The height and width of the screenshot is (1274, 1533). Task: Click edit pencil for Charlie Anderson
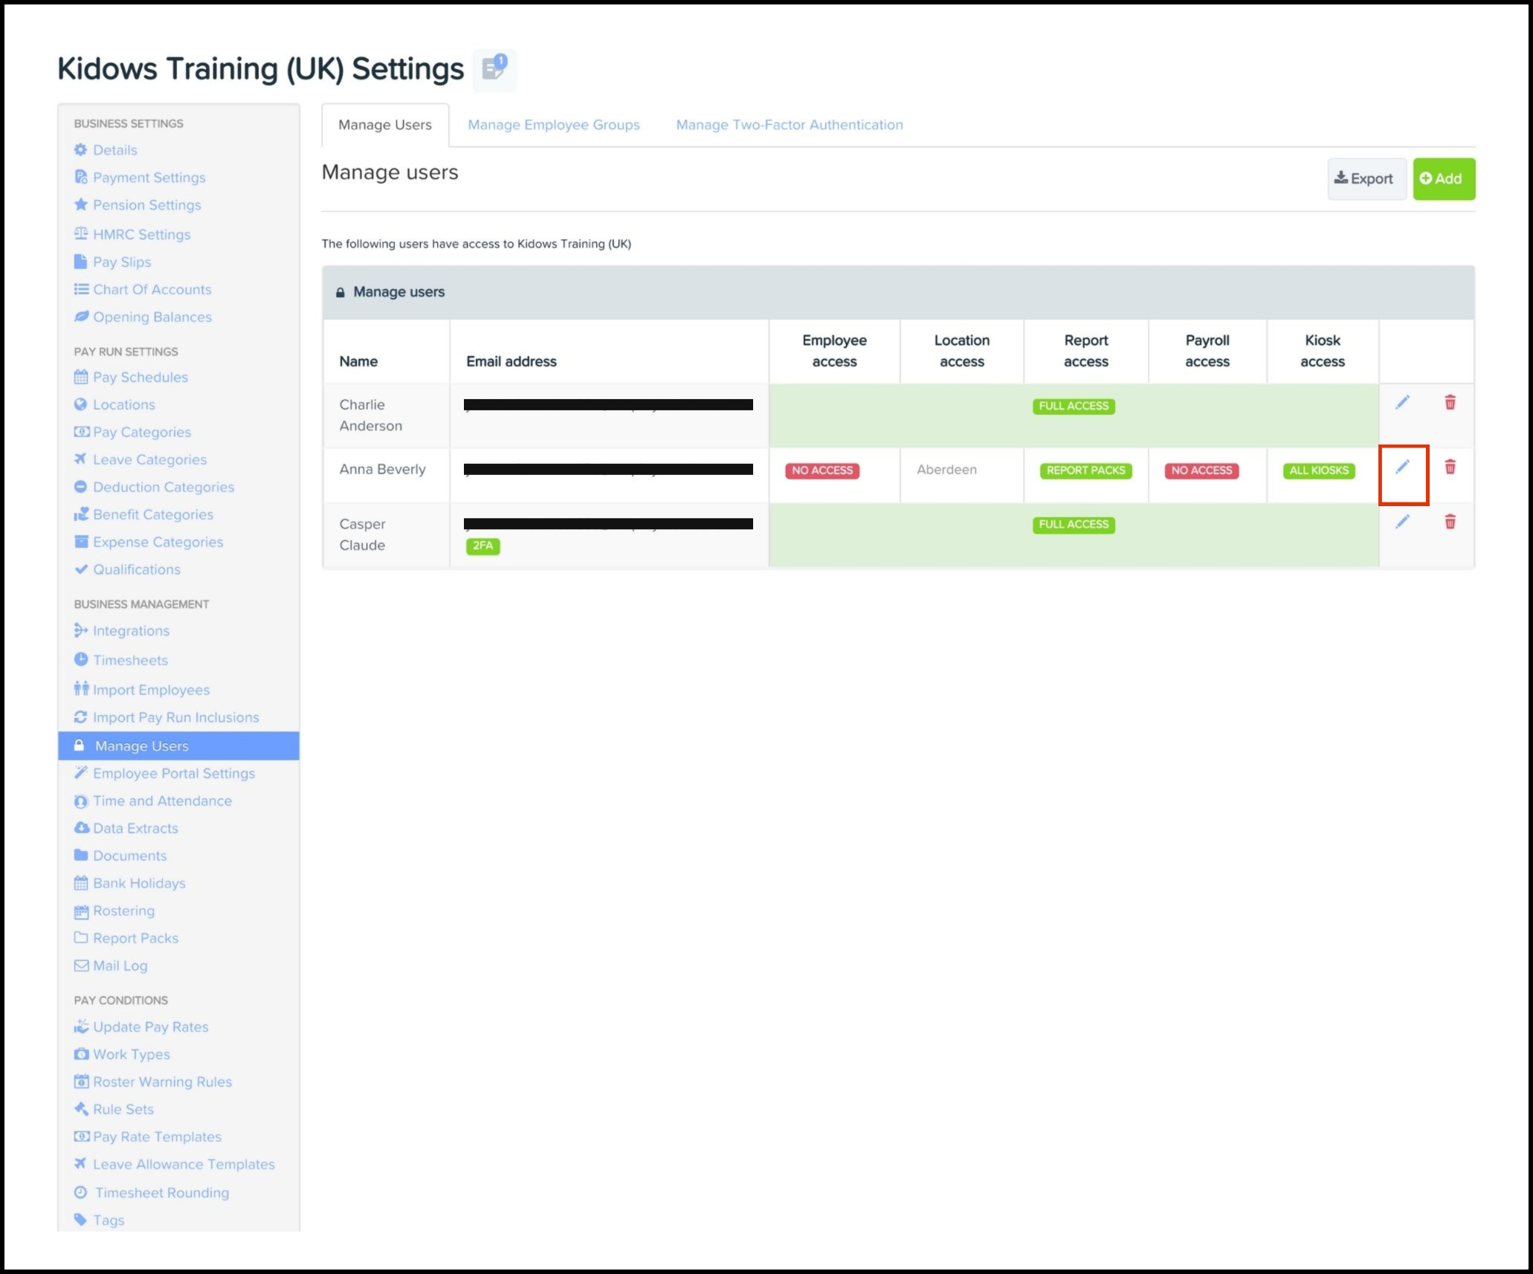[1402, 403]
